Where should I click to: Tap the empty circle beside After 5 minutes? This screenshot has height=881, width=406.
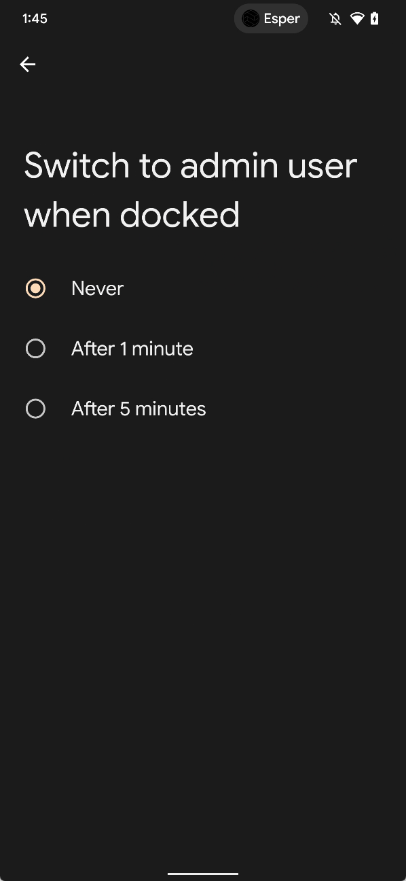click(x=35, y=409)
